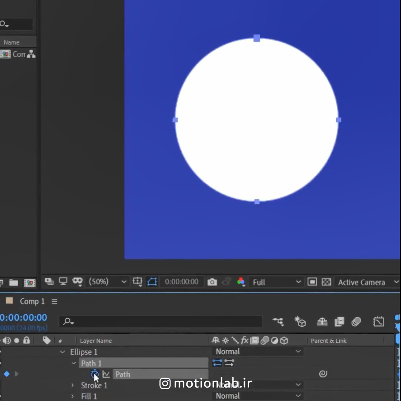Screen dimensions: 401x401
Task: Click the region of interest icon
Action: (x=312, y=282)
